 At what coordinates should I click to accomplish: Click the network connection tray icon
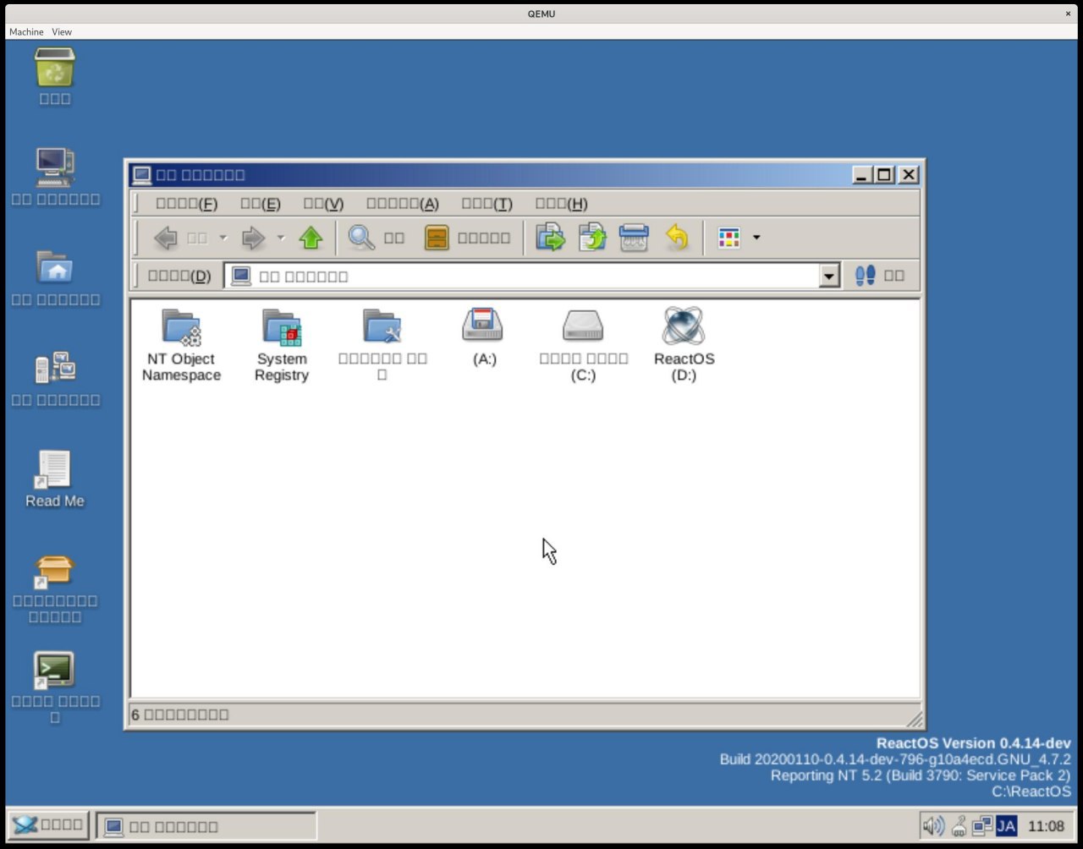pos(981,826)
